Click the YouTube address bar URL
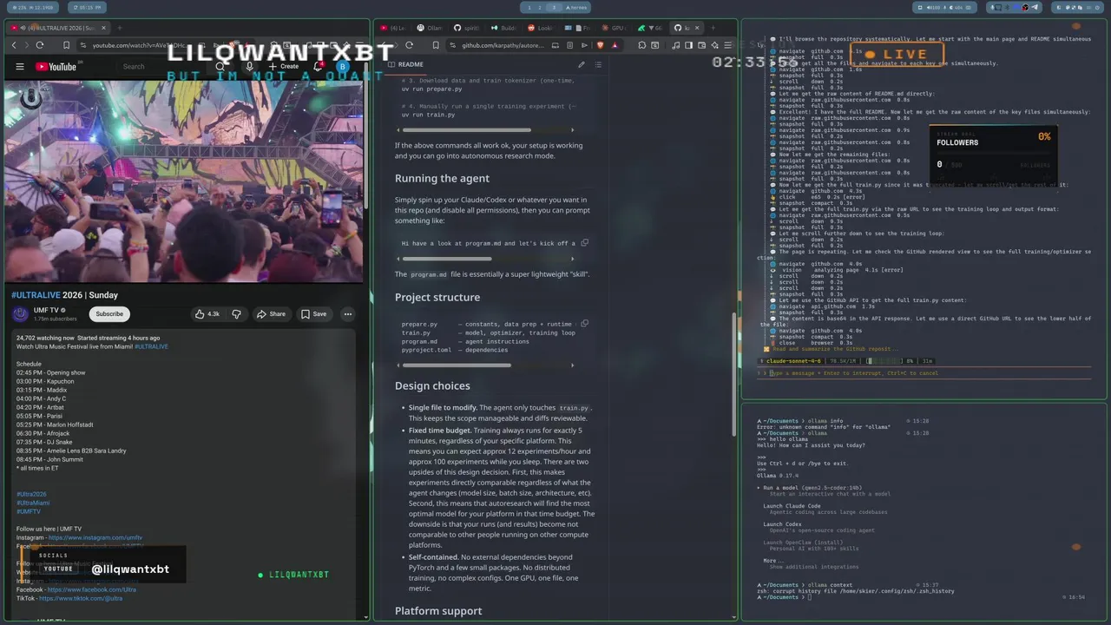This screenshot has width=1111, height=625. (x=139, y=45)
